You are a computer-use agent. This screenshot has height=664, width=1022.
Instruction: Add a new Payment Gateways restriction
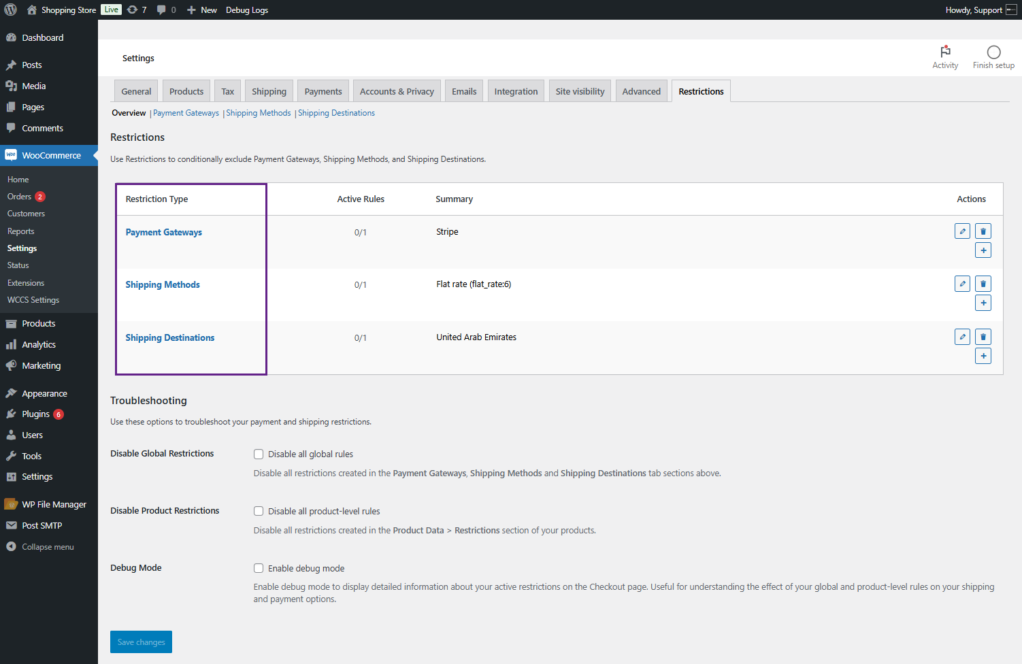pos(983,250)
